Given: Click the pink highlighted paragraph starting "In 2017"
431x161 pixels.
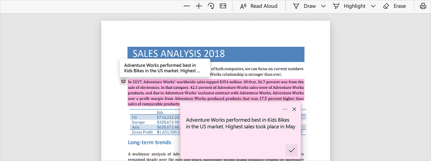Looking at the screenshot, I should click(x=216, y=93).
